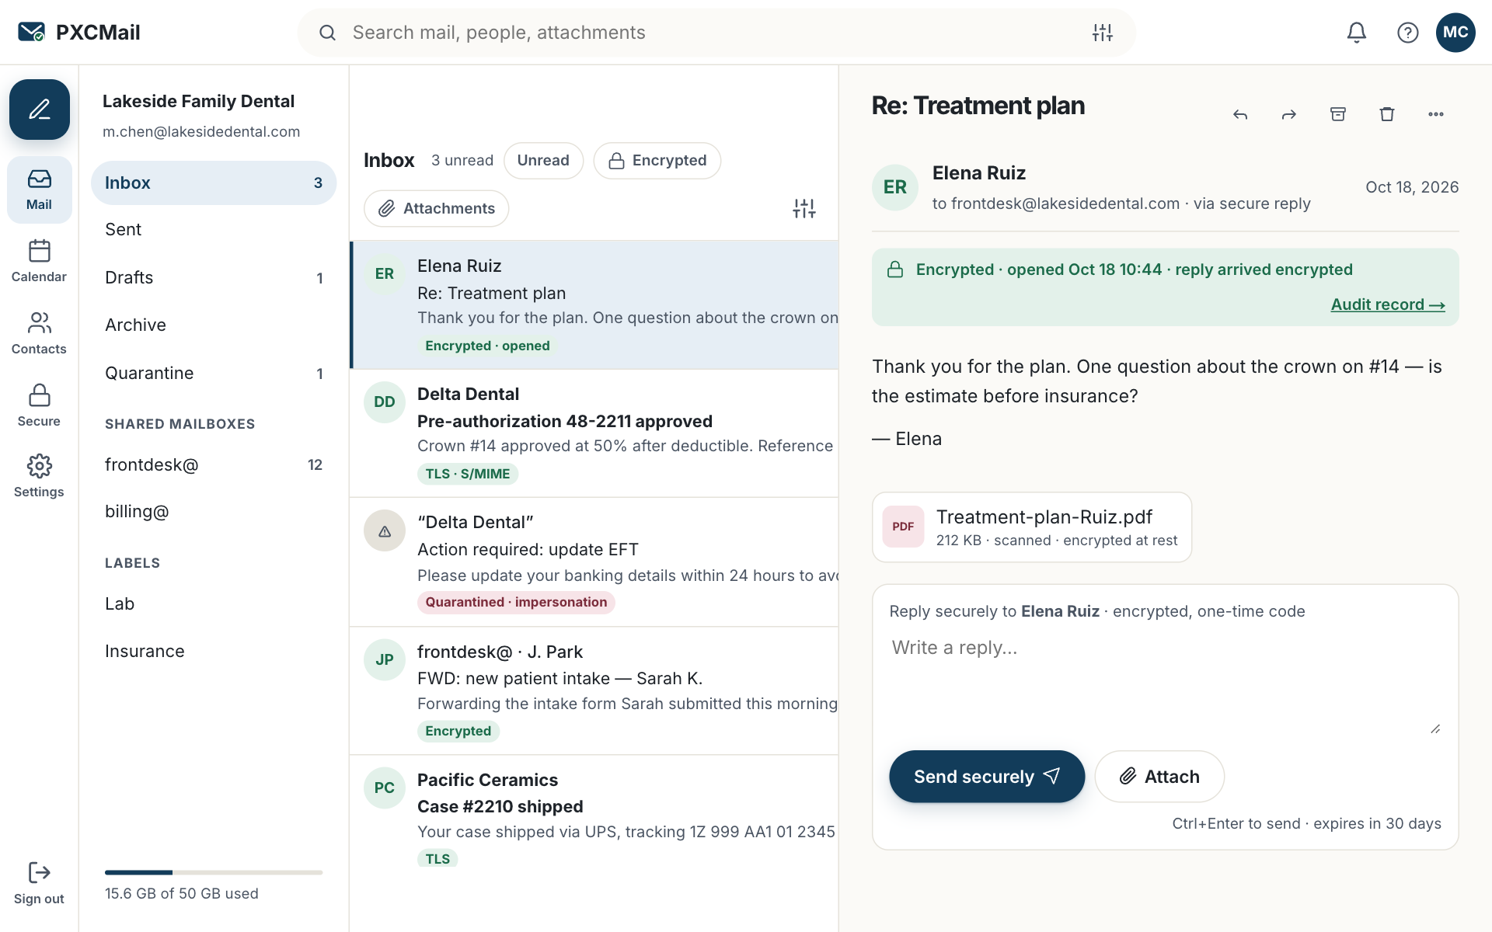Open the Audit record link
This screenshot has width=1492, height=932.
tap(1388, 304)
